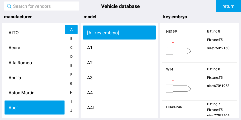
Task: Jump to letter H in index
Action: point(71,92)
